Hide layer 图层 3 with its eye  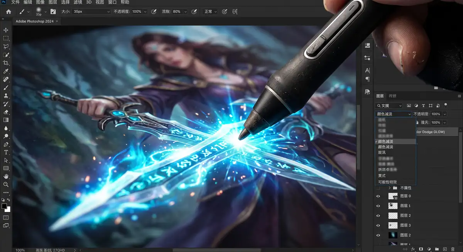click(x=378, y=225)
